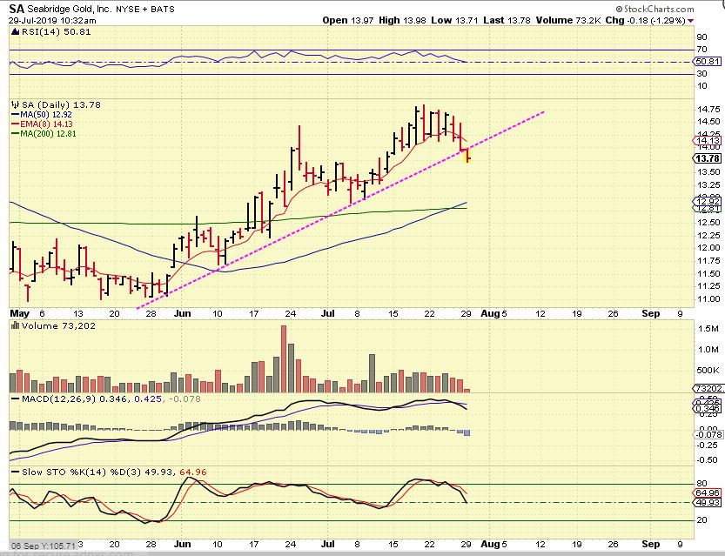The image size is (725, 556).
Task: Click the 1.5M volume axis label
Action: 708,329
